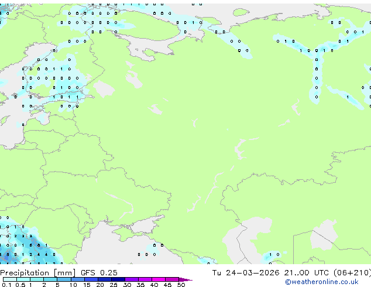This screenshot has width=371, height=287.
Task: Click the 35–40 mm legend color swatch
Action: (145, 279)
